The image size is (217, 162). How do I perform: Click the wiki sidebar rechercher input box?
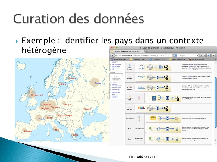tap(116, 74)
